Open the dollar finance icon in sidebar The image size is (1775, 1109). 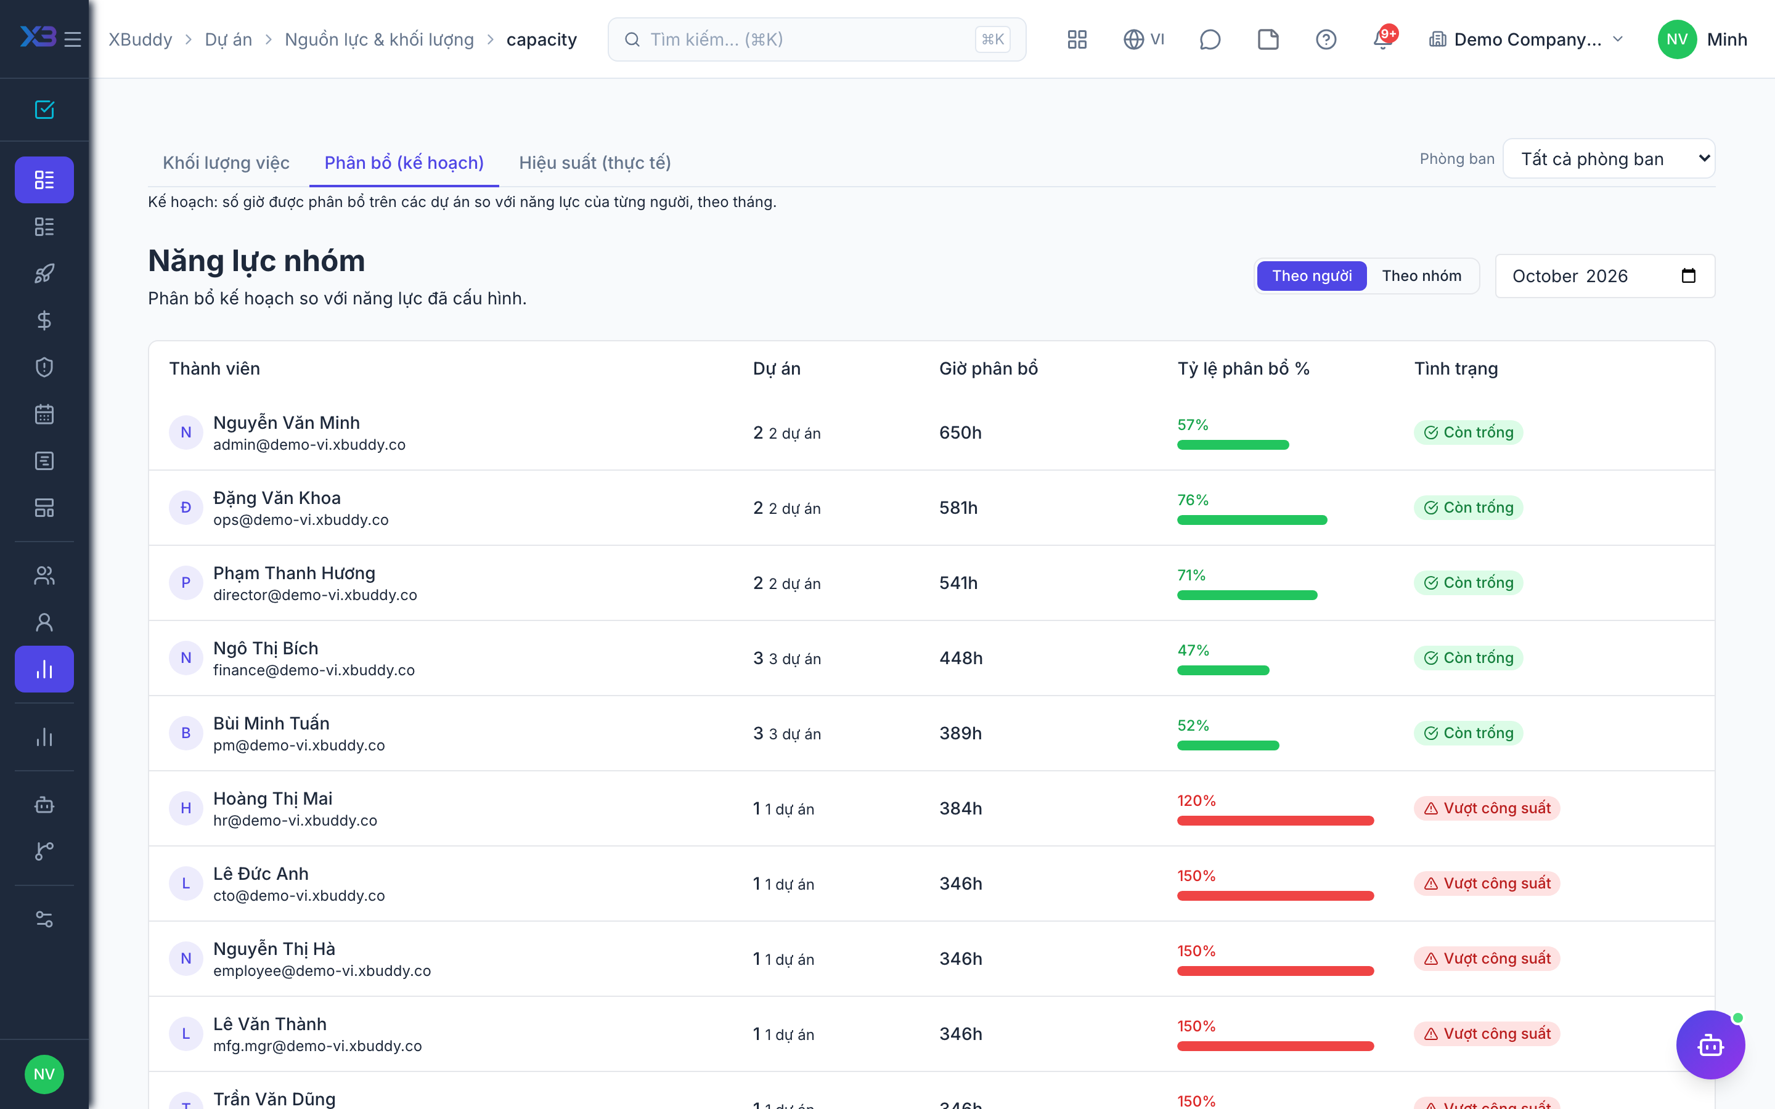coord(44,320)
